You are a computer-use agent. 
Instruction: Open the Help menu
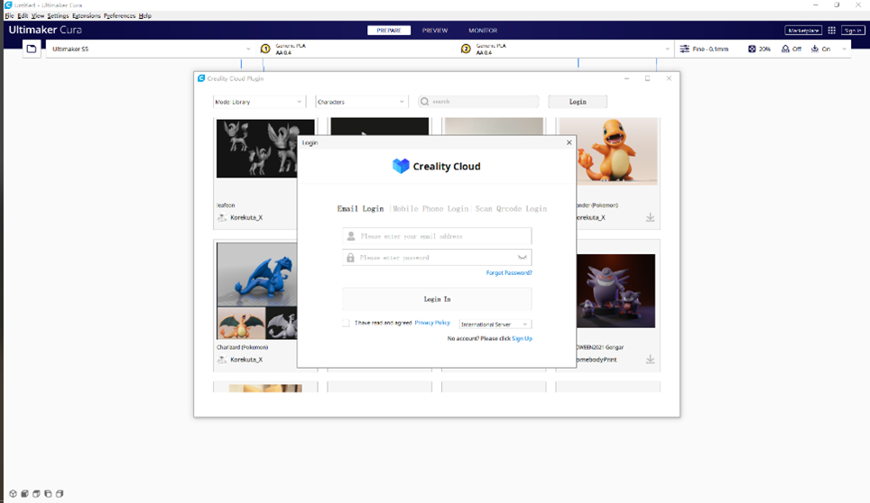click(x=144, y=16)
